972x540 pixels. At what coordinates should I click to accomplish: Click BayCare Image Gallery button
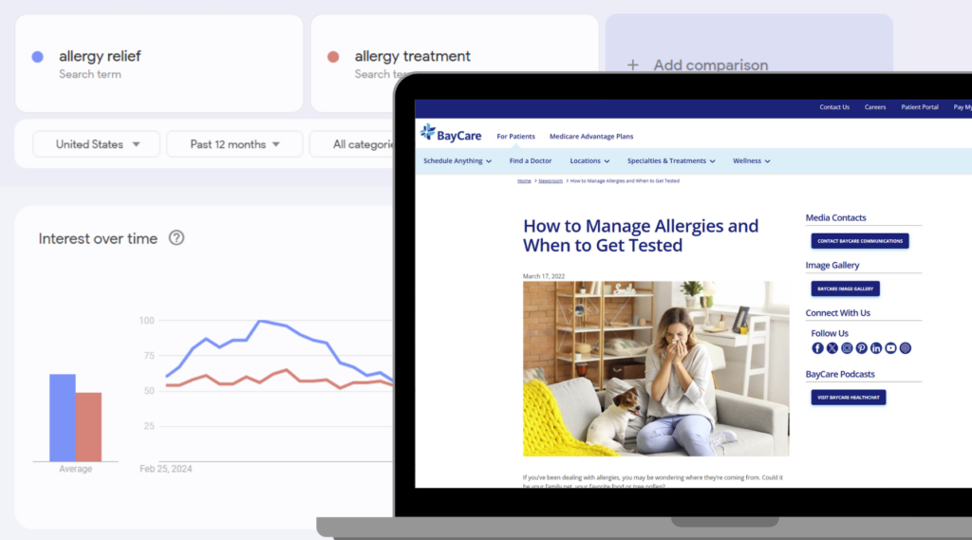coord(845,289)
